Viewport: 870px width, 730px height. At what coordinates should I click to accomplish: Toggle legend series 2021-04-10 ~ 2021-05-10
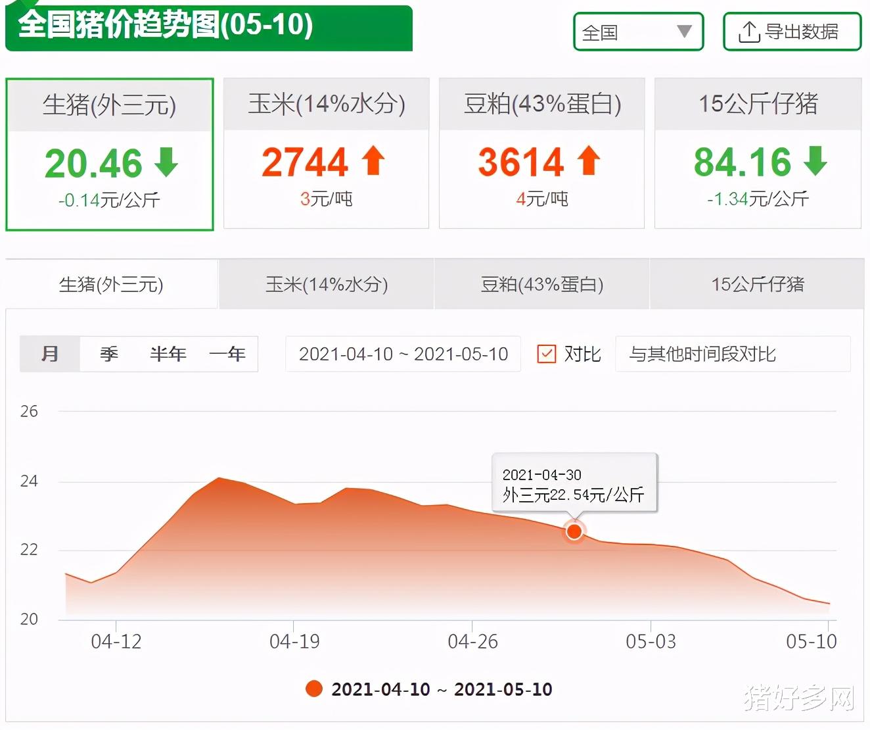pos(429,689)
